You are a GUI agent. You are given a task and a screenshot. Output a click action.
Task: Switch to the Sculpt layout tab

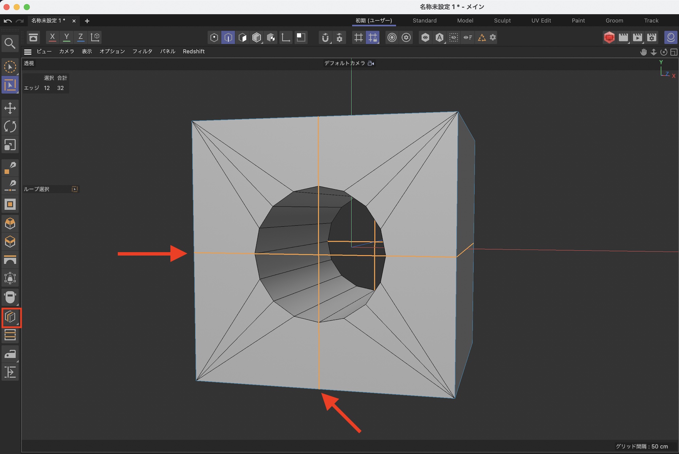point(502,20)
